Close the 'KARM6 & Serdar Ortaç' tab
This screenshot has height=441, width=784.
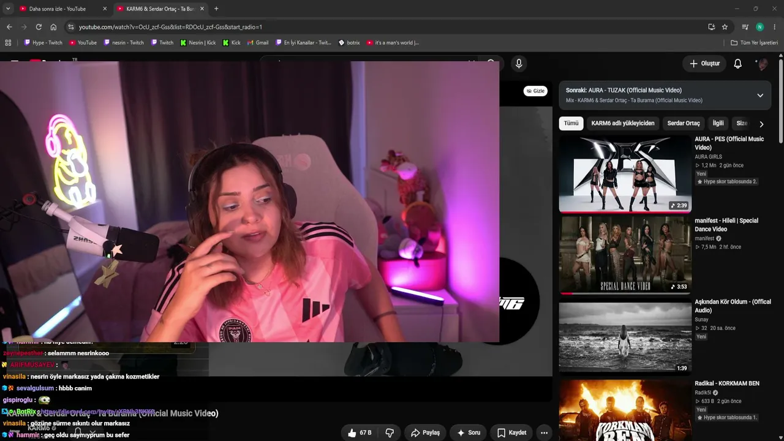tap(202, 9)
